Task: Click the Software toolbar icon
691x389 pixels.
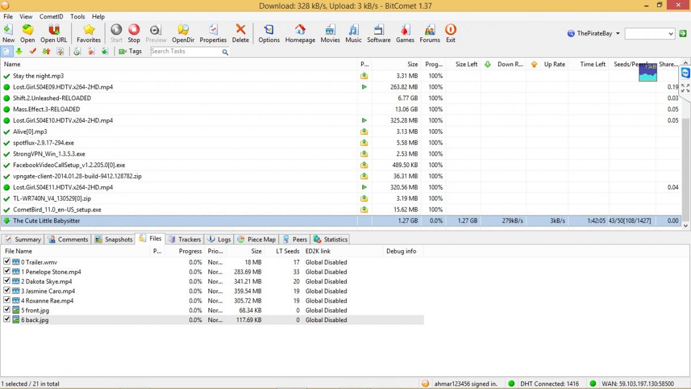Action: pos(379,33)
